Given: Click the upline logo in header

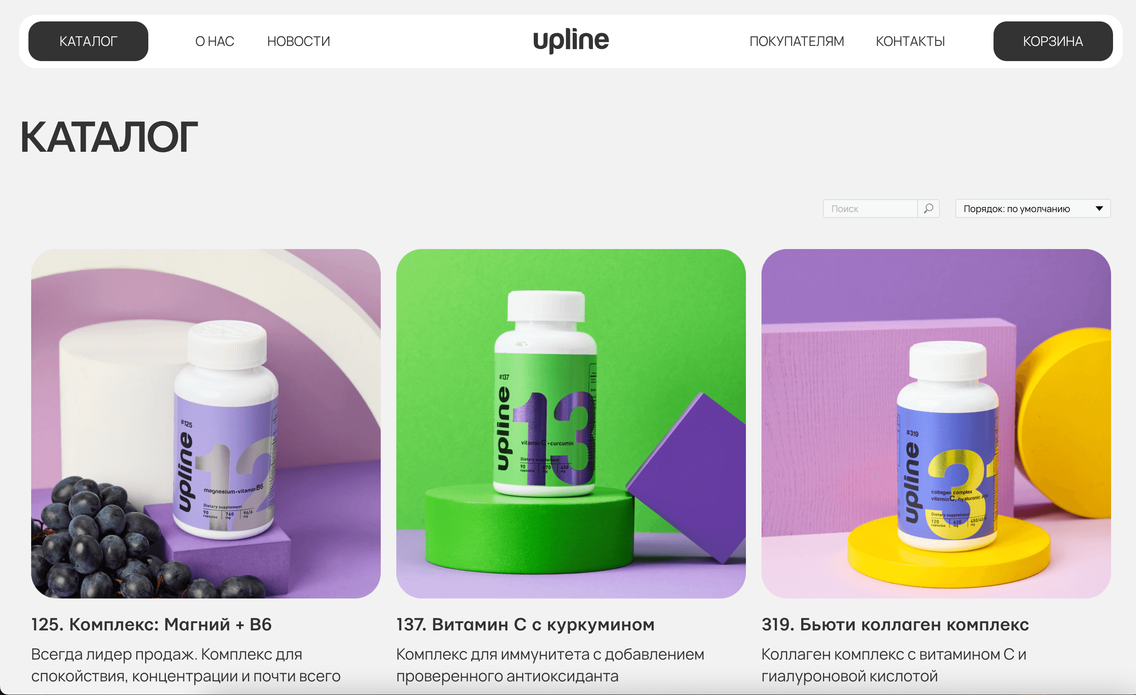Looking at the screenshot, I should point(571,40).
